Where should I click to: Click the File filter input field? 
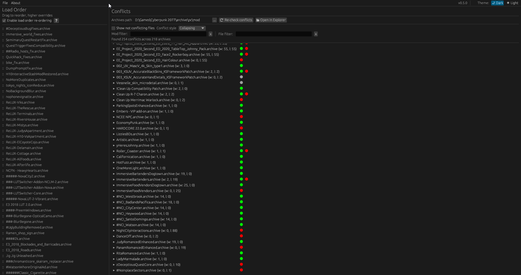coord(274,34)
